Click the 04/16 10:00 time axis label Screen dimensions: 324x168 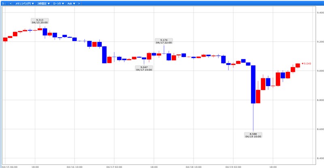[75, 166]
